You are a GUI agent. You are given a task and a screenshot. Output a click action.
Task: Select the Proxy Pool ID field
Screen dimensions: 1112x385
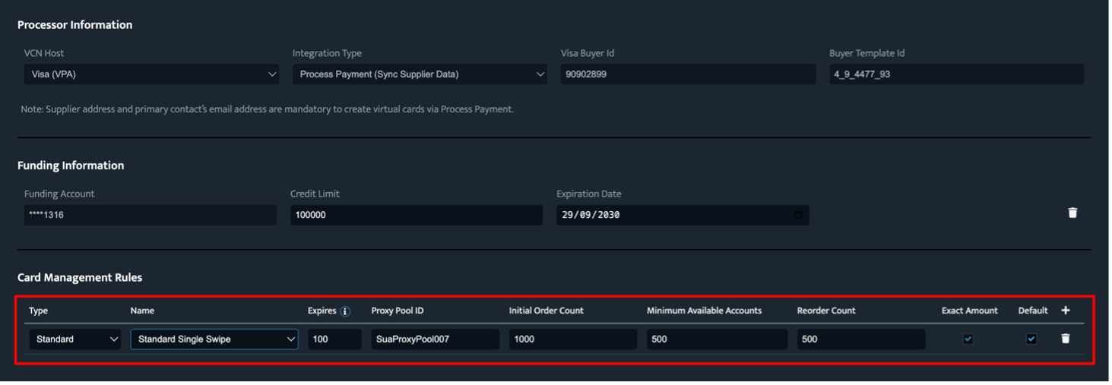click(435, 339)
